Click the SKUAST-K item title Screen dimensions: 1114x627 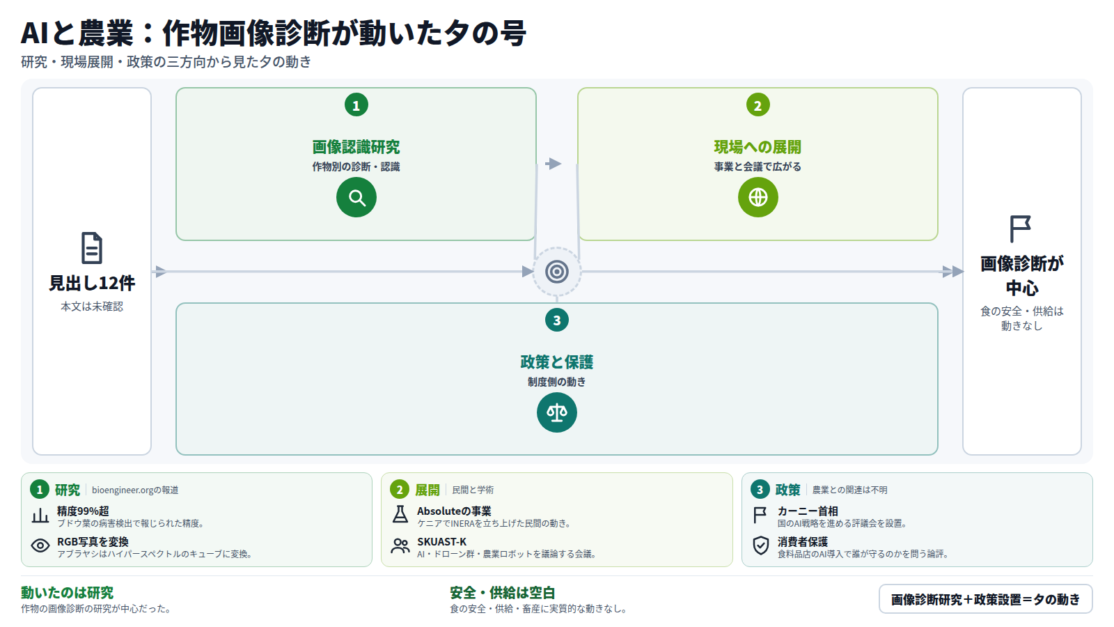[x=442, y=542]
